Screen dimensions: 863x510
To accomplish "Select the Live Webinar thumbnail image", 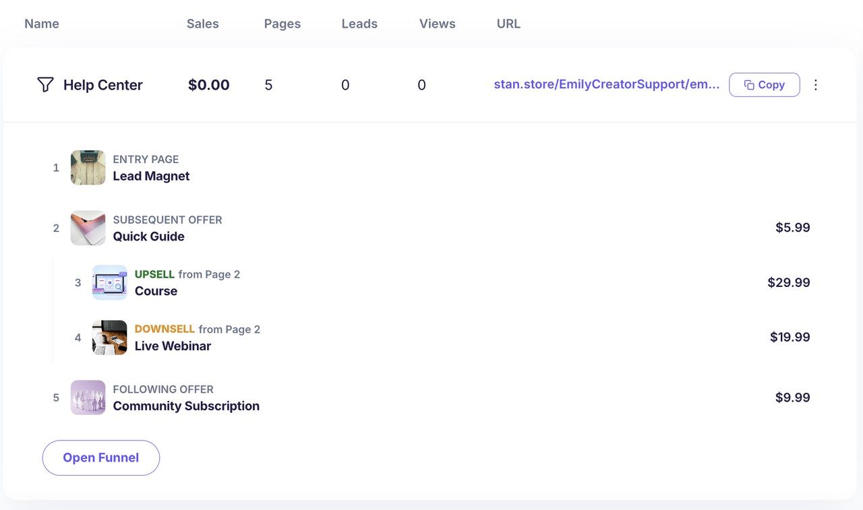I will tap(110, 338).
